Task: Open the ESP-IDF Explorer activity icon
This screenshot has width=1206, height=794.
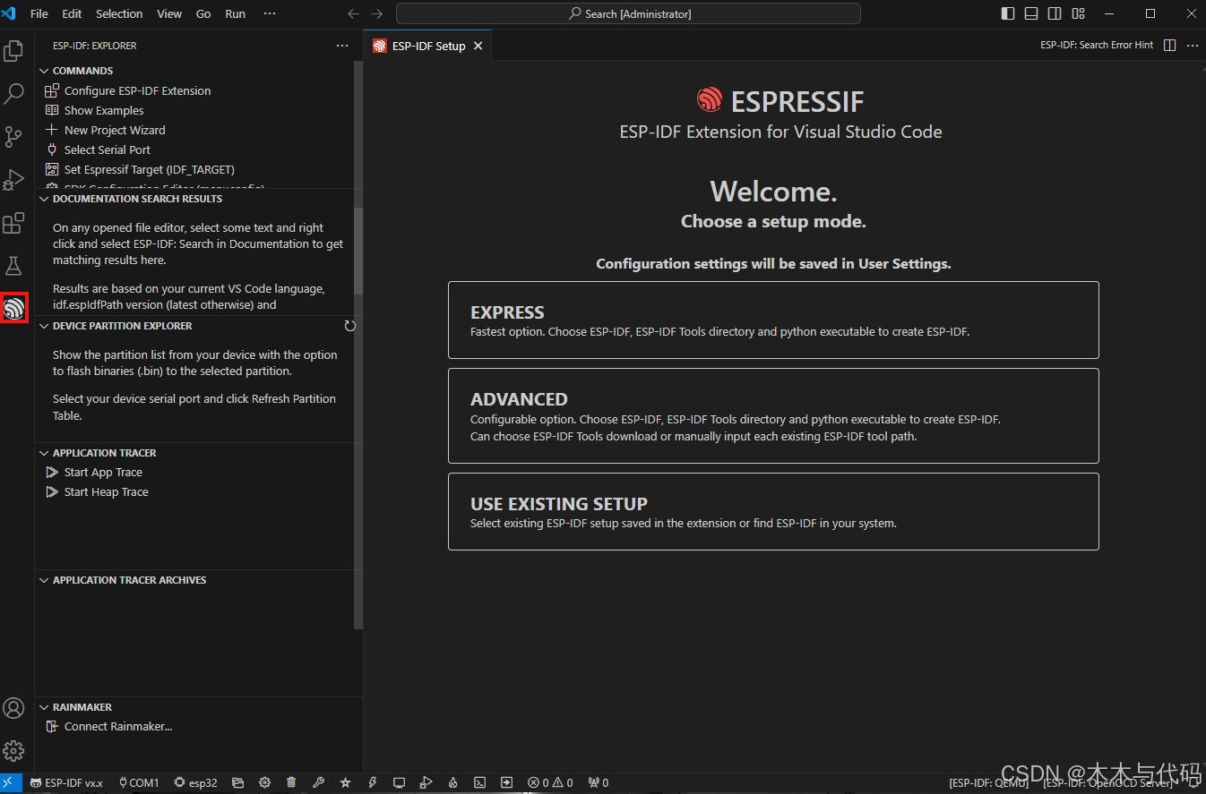Action: click(13, 309)
